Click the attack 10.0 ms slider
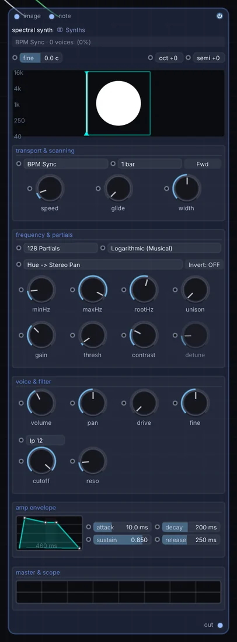This screenshot has width=237, height=642. [x=123, y=528]
